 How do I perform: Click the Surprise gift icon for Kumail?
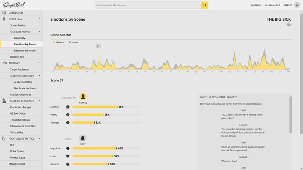(x=67, y=107)
